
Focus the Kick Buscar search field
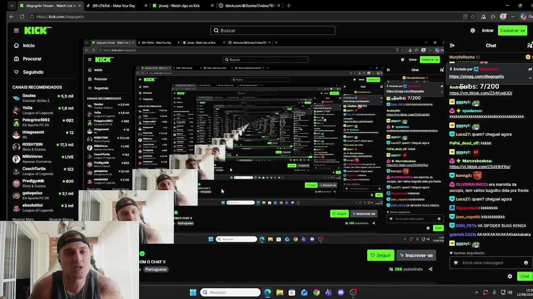tap(273, 30)
